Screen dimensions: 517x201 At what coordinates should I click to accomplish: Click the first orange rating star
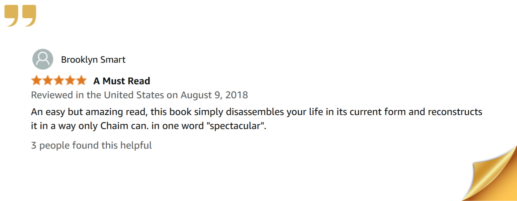(x=37, y=80)
